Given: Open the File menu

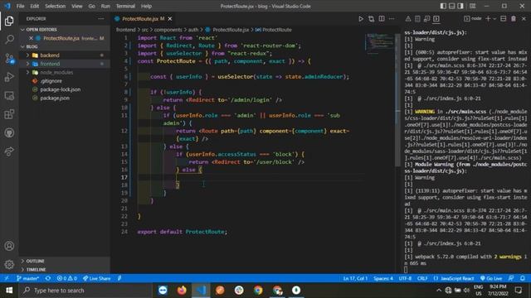Looking at the screenshot, I should (20, 6).
